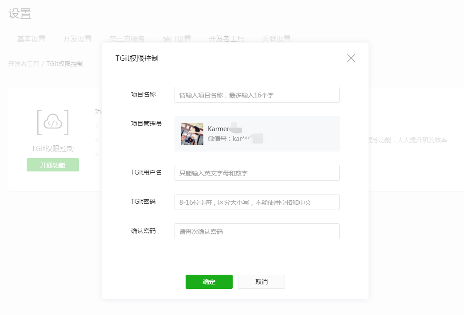Focus the 项目名称 input field
Viewport: 464px width, 315px height.
(x=257, y=95)
